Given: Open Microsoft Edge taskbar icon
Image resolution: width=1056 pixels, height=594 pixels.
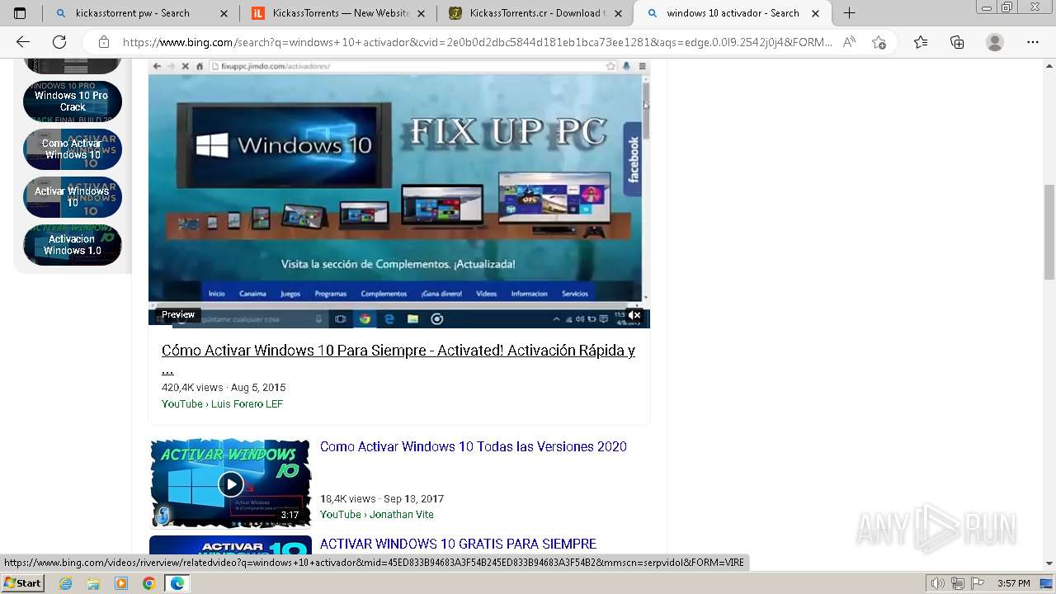Looking at the screenshot, I should [x=177, y=583].
